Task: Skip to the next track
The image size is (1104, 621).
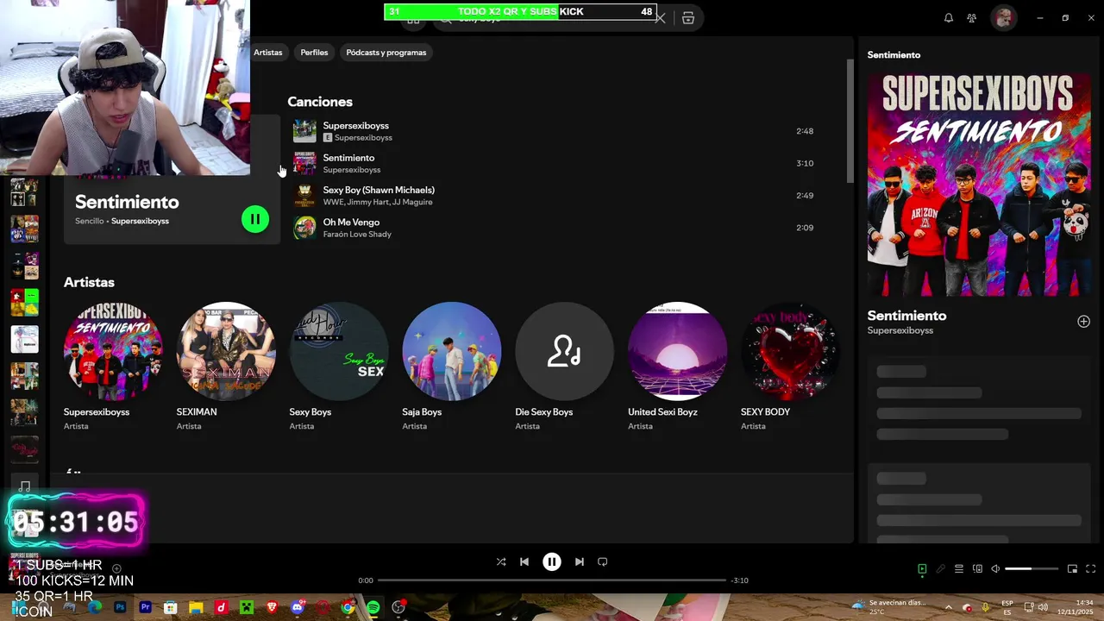Action: point(580,561)
